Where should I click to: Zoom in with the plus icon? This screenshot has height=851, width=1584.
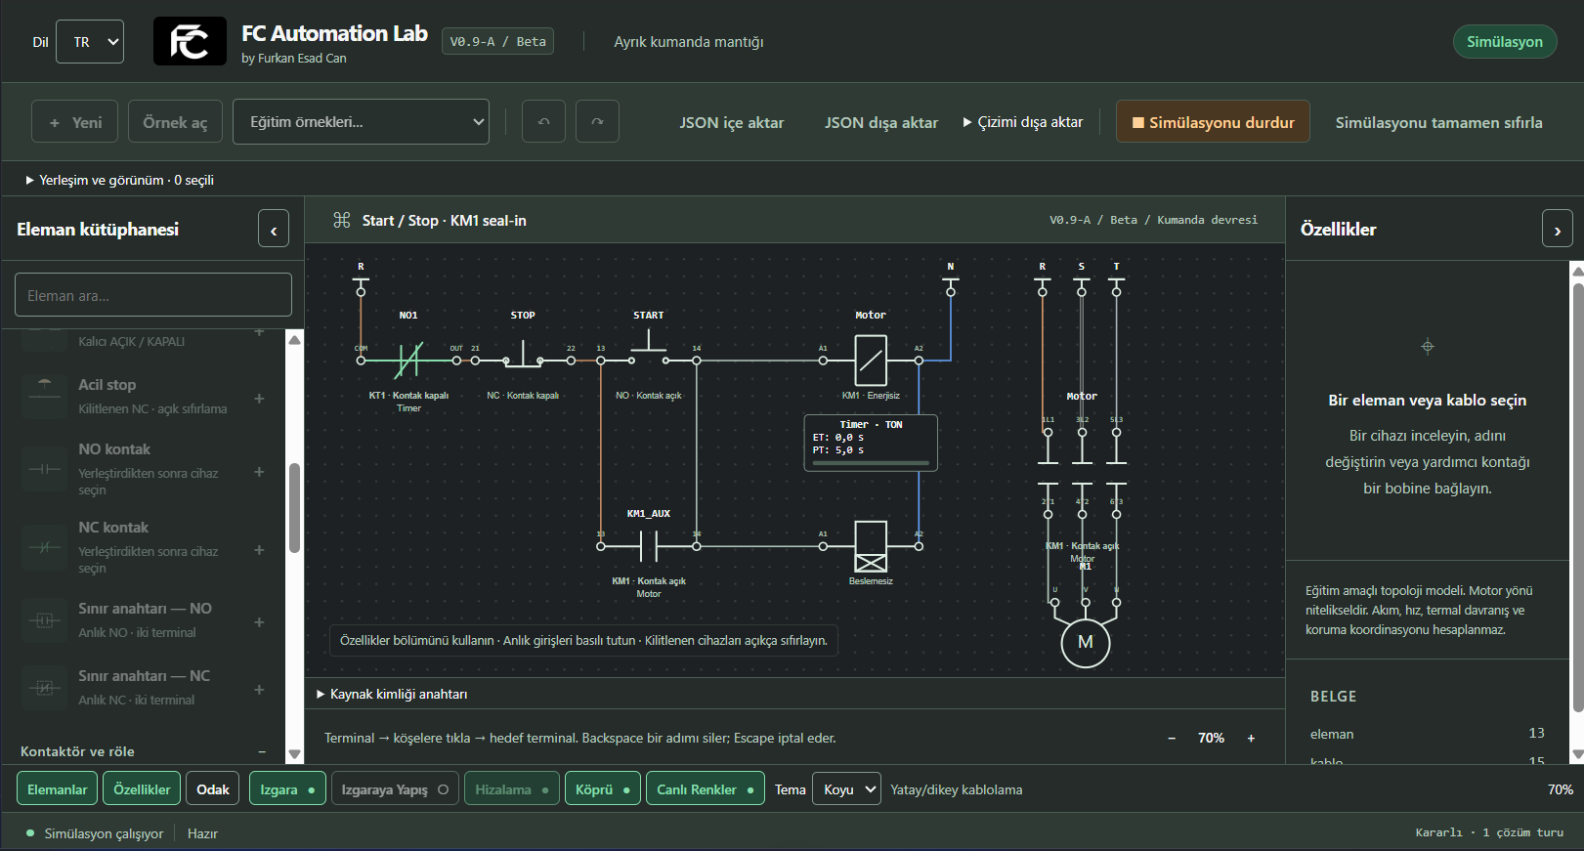[1251, 739]
